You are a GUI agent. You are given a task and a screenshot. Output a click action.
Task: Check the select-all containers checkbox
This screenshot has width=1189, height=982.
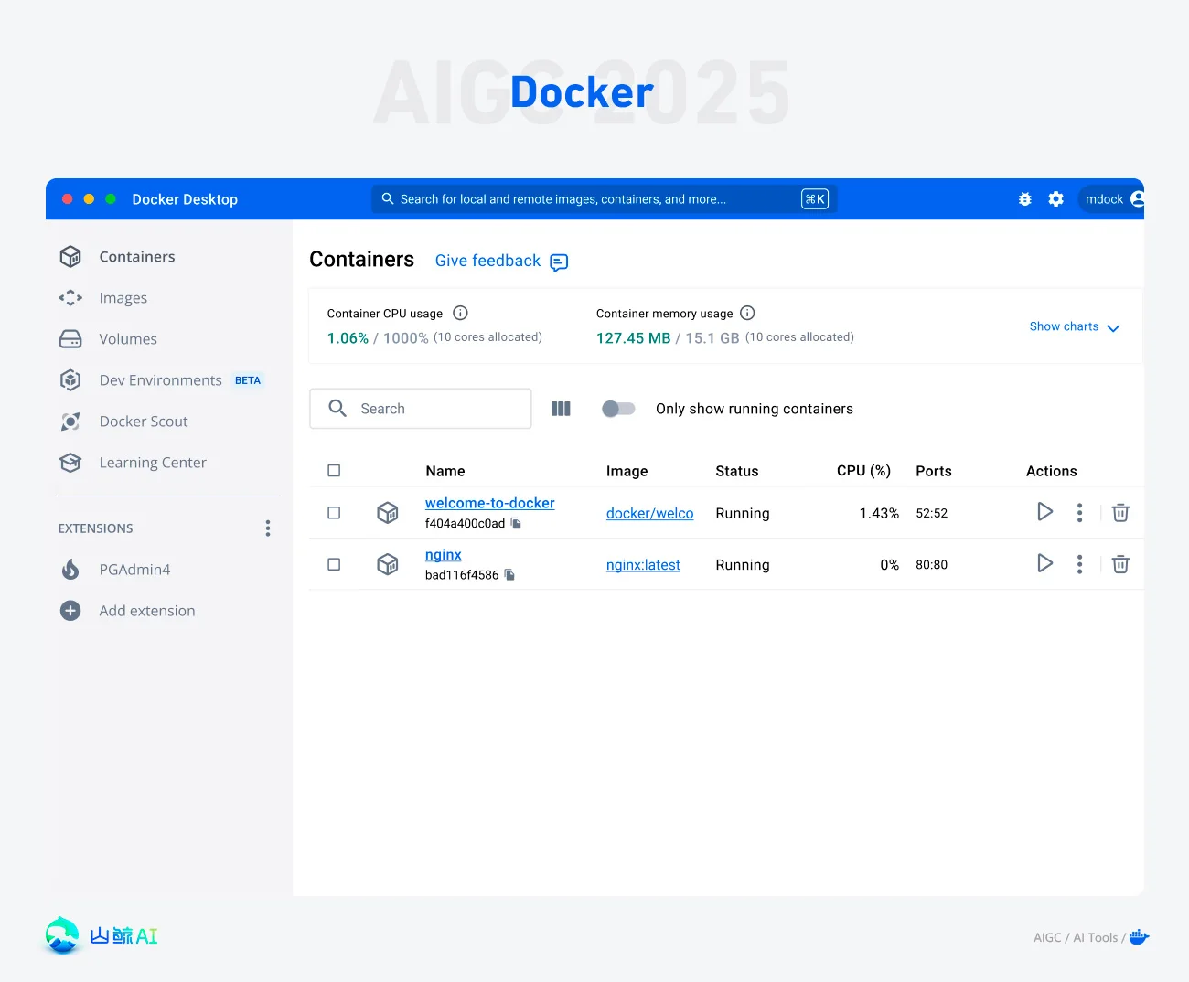[334, 471]
